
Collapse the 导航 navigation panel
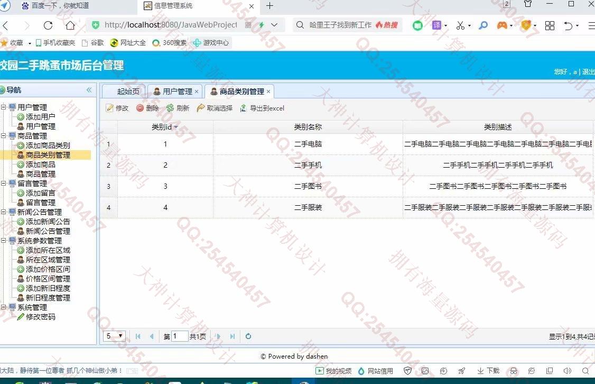89,90
